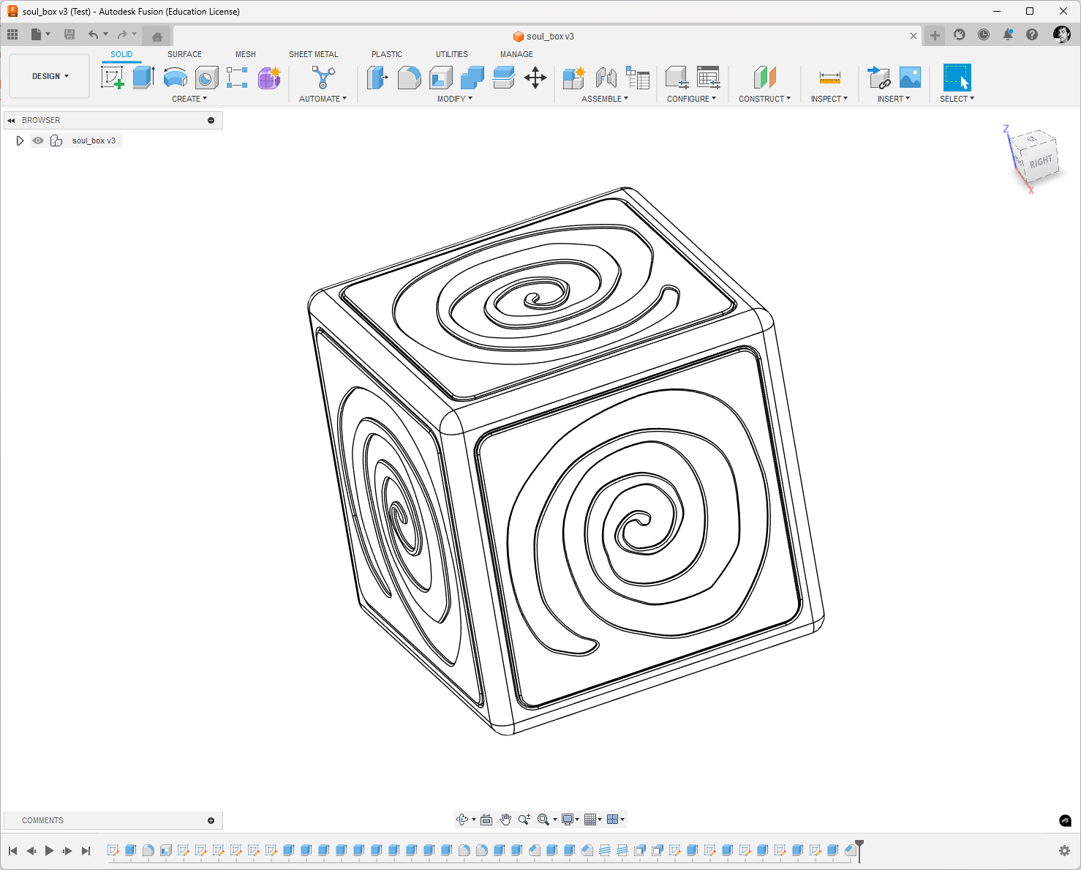Expand the Assemble dropdown
The width and height of the screenshot is (1081, 870).
605,99
